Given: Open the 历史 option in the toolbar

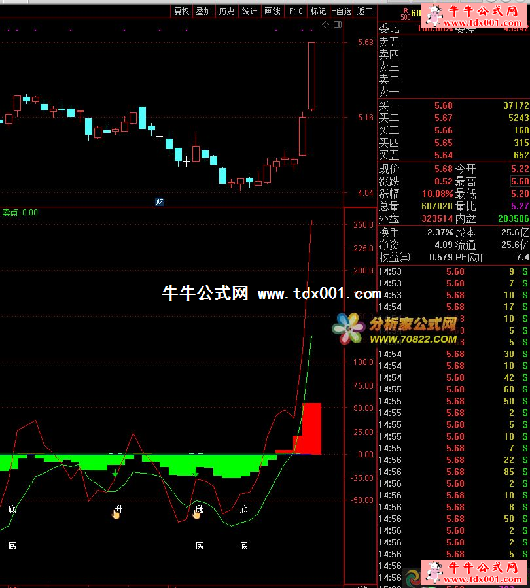Looking at the screenshot, I should pos(226,12).
